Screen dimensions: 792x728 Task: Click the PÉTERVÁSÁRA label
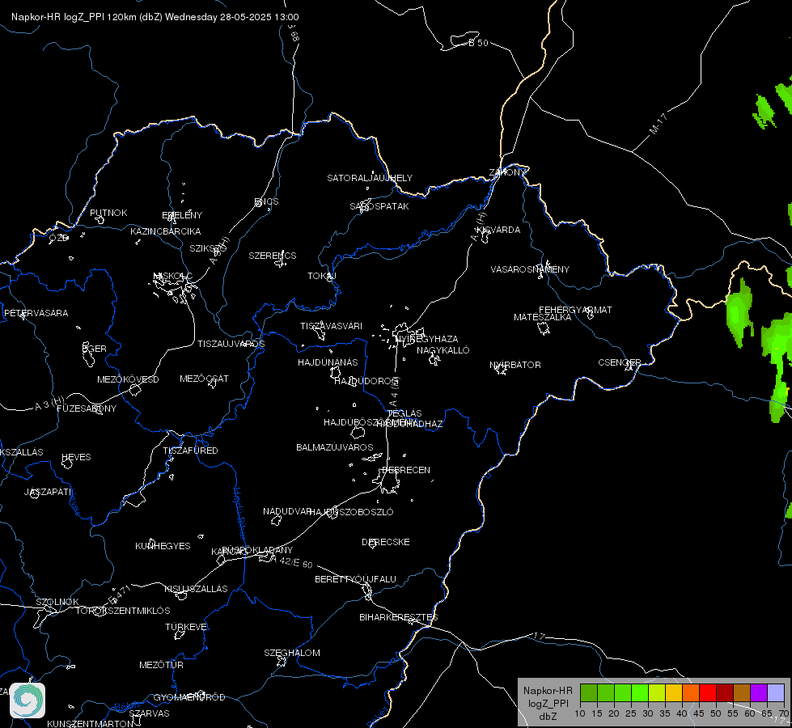pyautogui.click(x=36, y=313)
